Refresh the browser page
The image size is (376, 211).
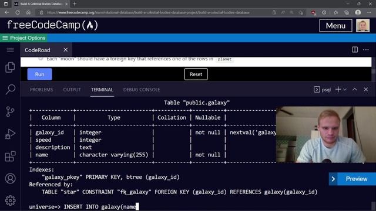click(x=18, y=12)
